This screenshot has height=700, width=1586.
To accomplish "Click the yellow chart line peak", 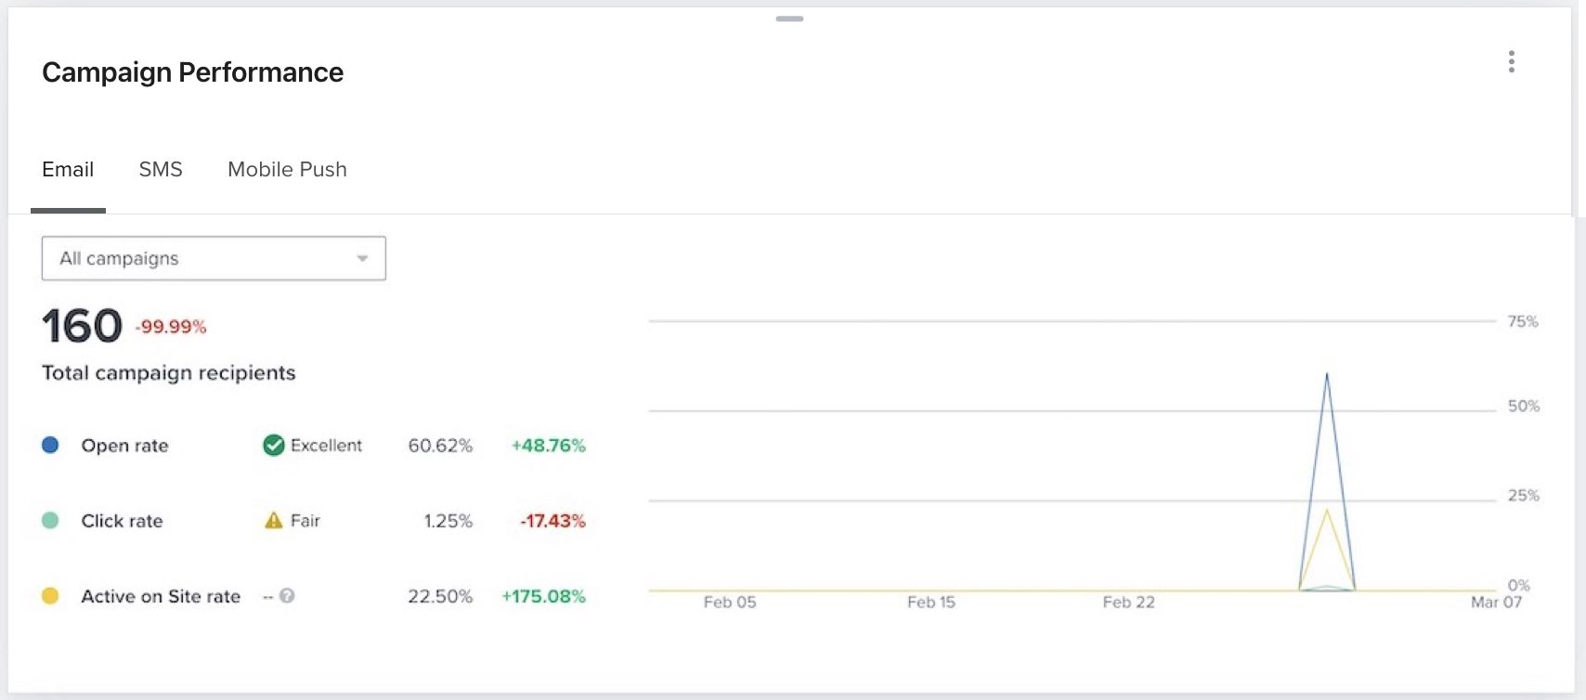I will point(1327,511).
